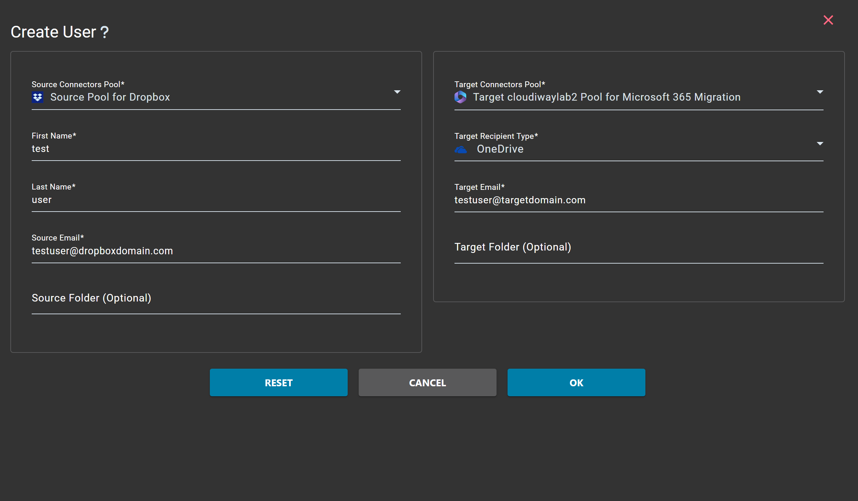Select the Source Pool for Dropbox text
Image resolution: width=858 pixels, height=501 pixels.
[x=110, y=97]
